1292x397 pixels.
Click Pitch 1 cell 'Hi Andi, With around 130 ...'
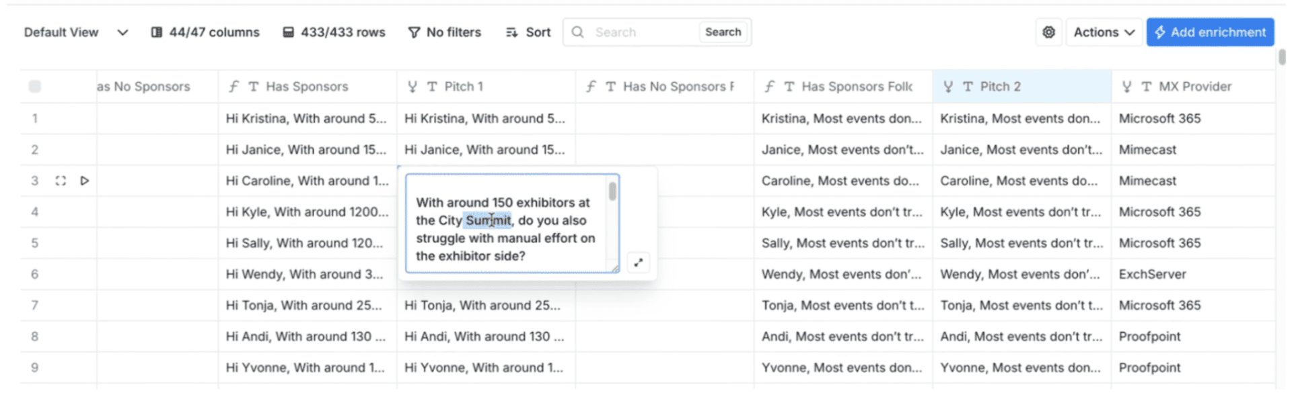click(x=486, y=337)
